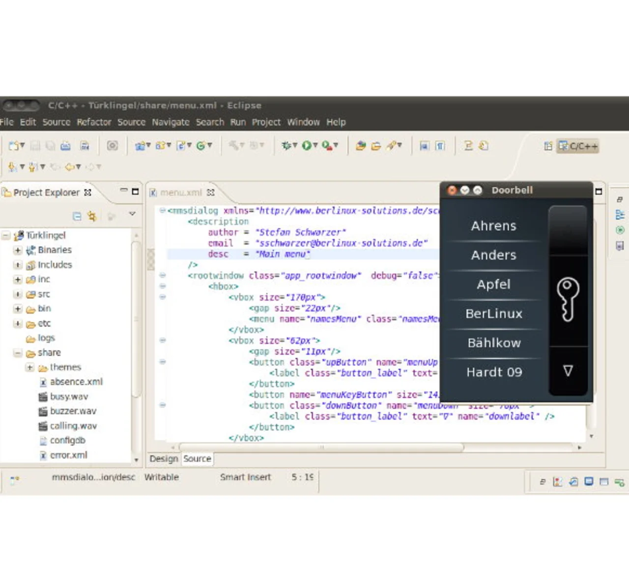The image size is (629, 584).
Task: Select absence.xml in the project tree
Action: 76,382
